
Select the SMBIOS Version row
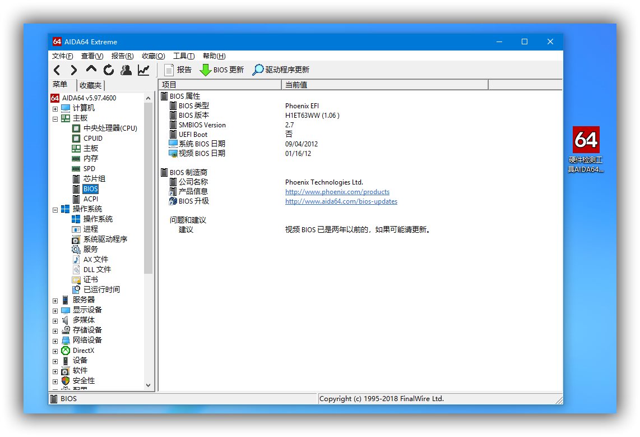202,125
